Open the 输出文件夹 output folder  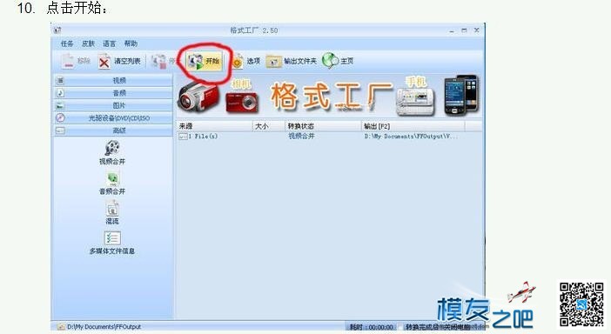[291, 61]
